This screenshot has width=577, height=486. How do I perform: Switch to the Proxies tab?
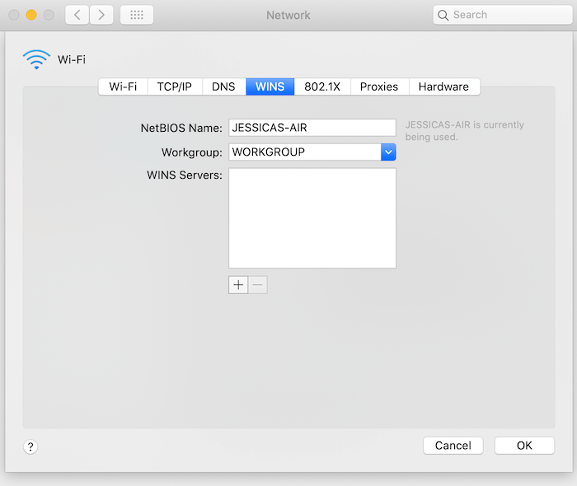[x=379, y=86]
